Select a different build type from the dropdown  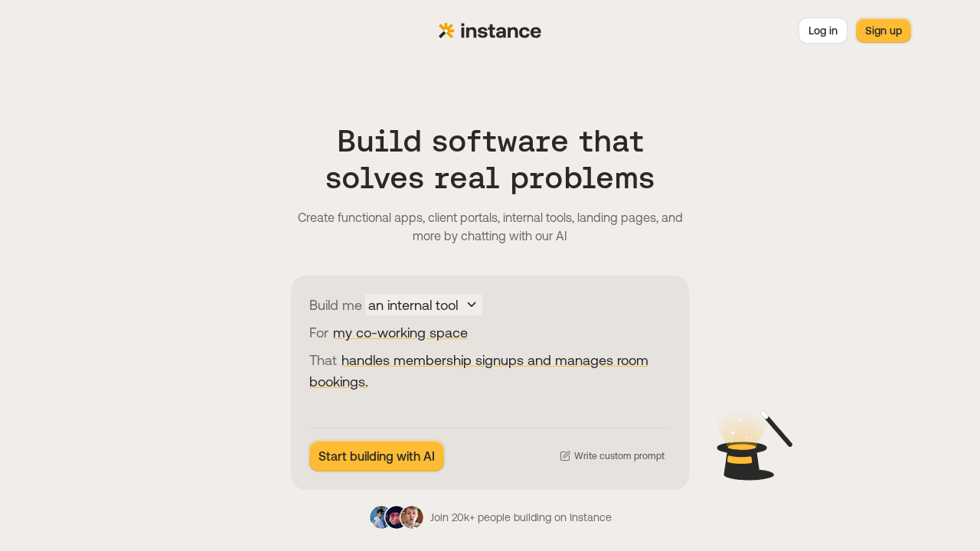pyautogui.click(x=423, y=305)
